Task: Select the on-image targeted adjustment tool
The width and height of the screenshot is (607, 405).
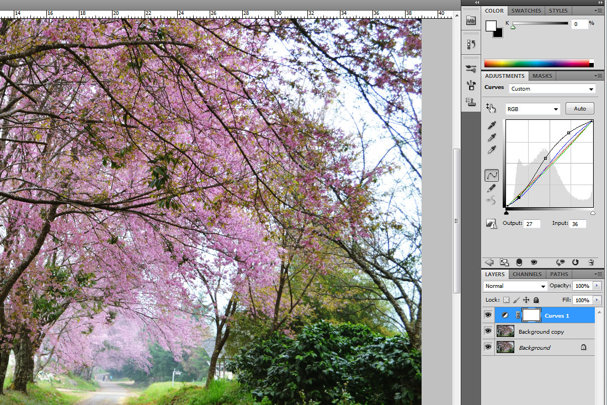Action: point(491,108)
